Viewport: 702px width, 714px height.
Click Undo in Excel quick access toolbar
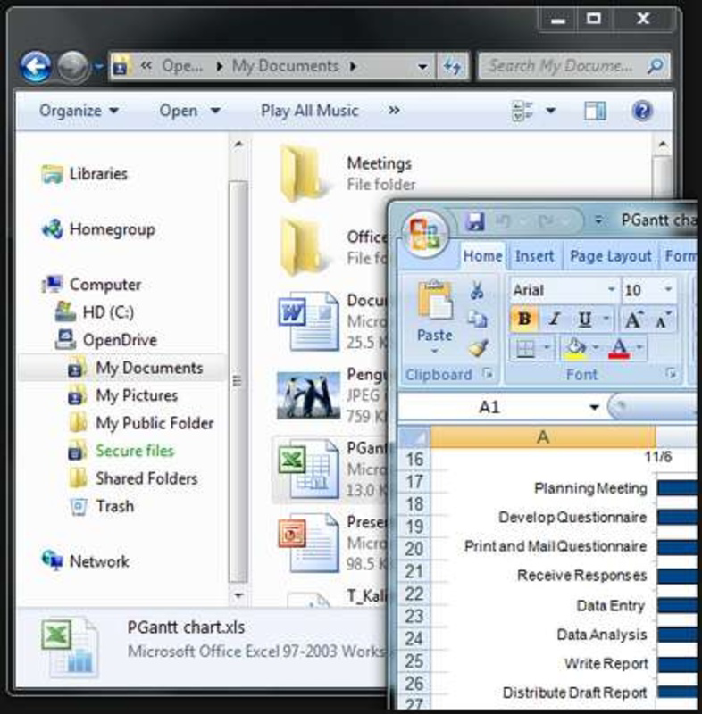coord(504,221)
